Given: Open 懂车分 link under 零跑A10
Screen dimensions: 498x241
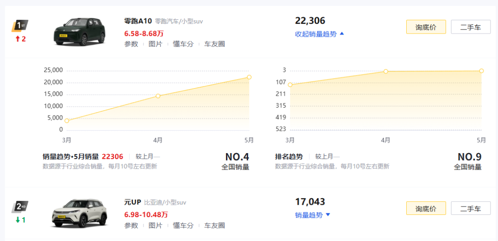Looking at the screenshot, I should click(x=183, y=44).
